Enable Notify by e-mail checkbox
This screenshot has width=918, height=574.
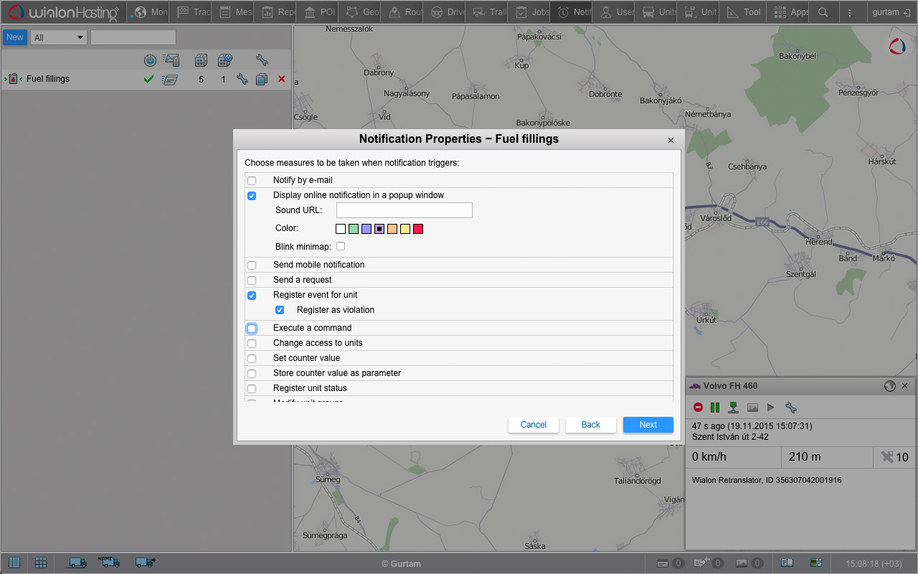pos(252,181)
